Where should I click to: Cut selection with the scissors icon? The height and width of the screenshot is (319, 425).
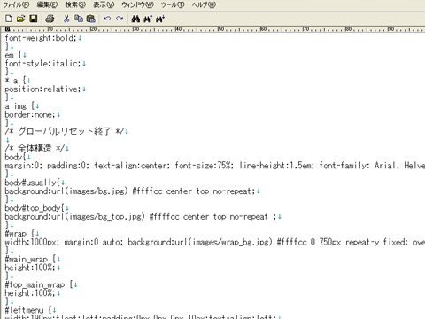tap(66, 19)
